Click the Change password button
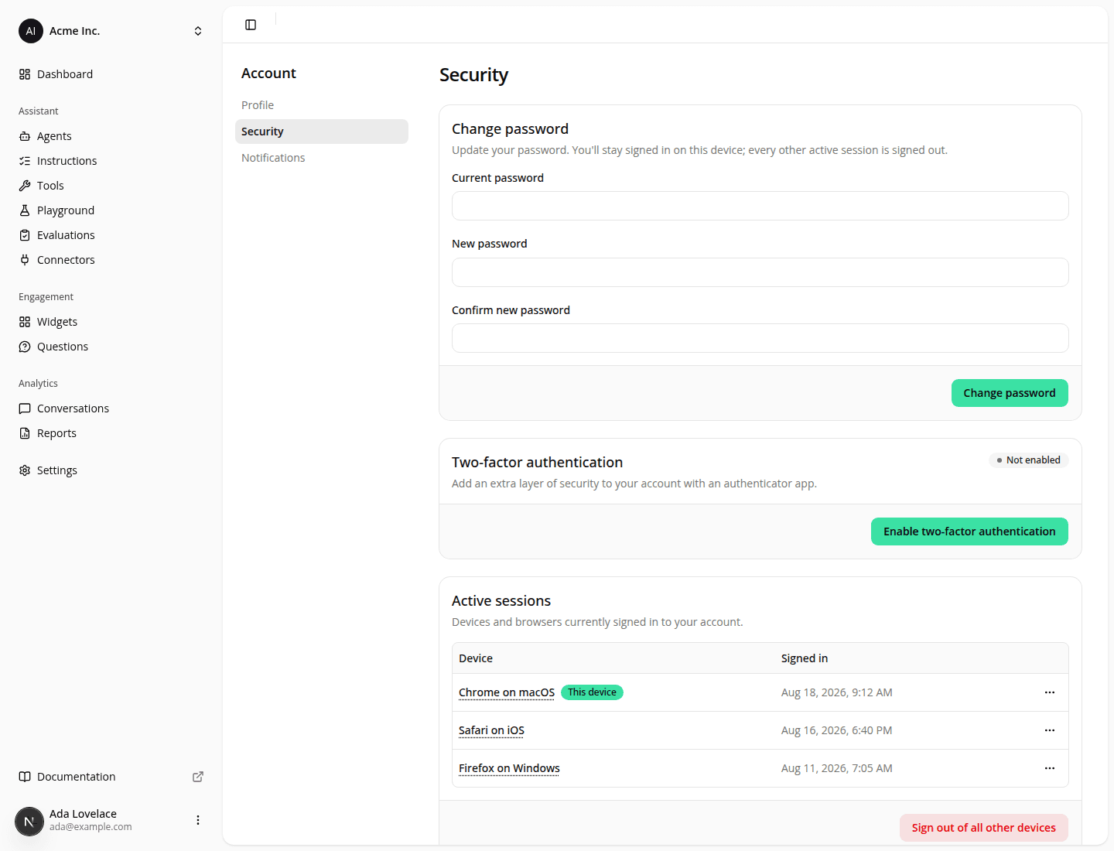Screen dimensions: 1114x851 click(x=1010, y=393)
